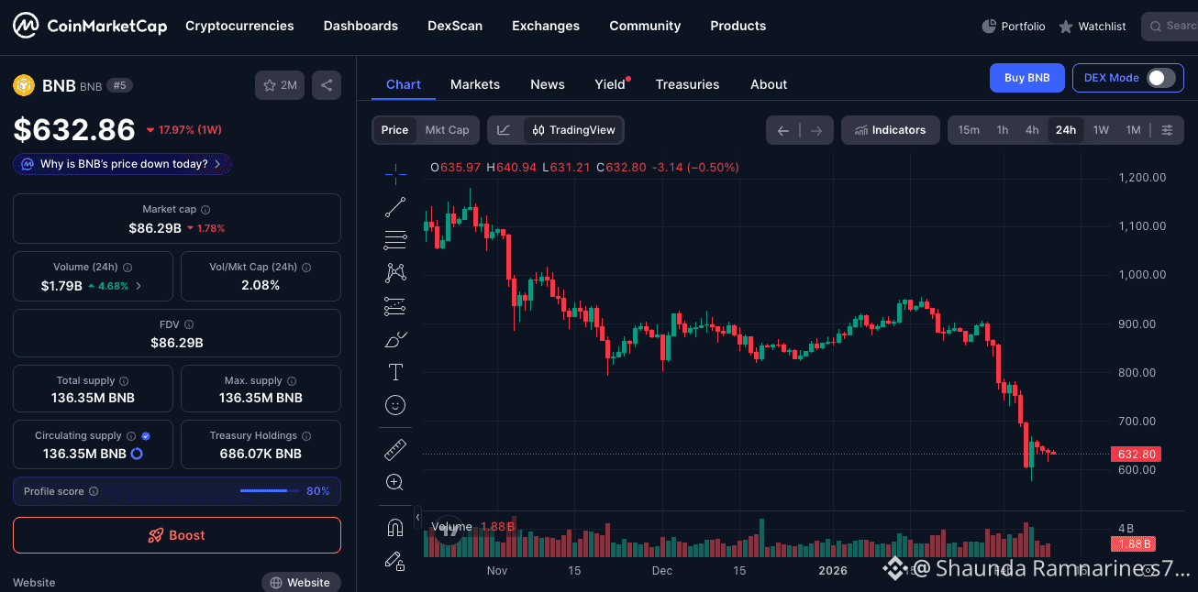Expand the Volume (24h) arrow
Screen dimensions: 1198x592
(139, 286)
